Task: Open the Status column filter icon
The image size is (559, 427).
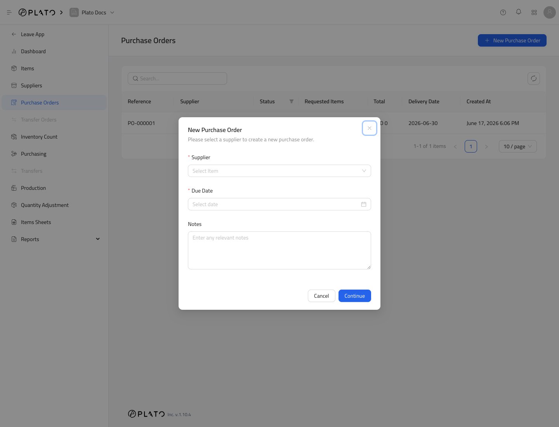Action: 292,101
